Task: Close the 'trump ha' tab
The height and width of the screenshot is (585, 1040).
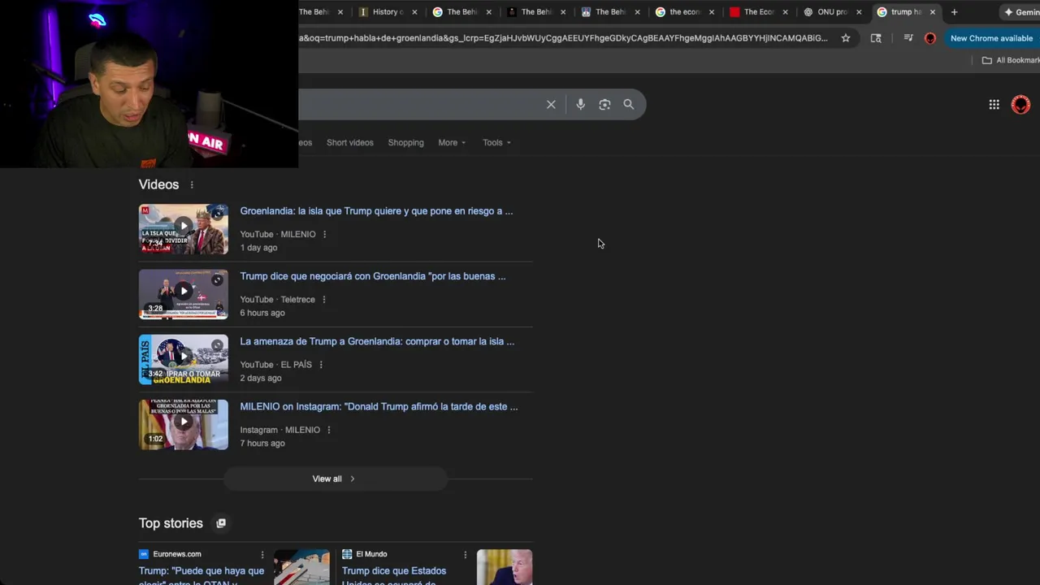Action: pyautogui.click(x=933, y=12)
